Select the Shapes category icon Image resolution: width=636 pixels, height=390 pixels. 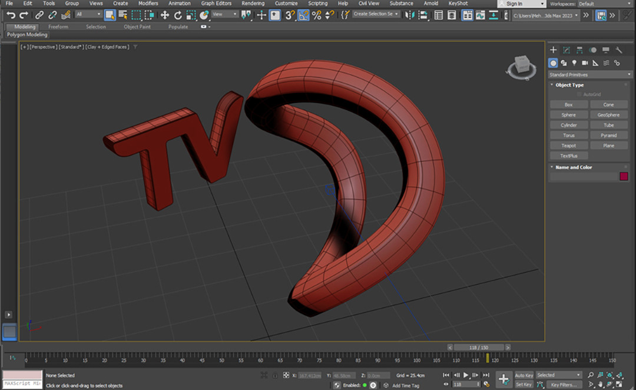(564, 63)
